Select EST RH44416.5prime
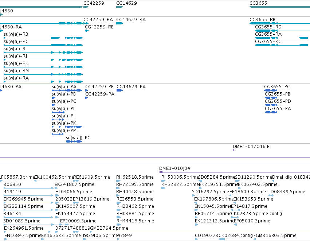Screen dimensions: 310x241 135,221
